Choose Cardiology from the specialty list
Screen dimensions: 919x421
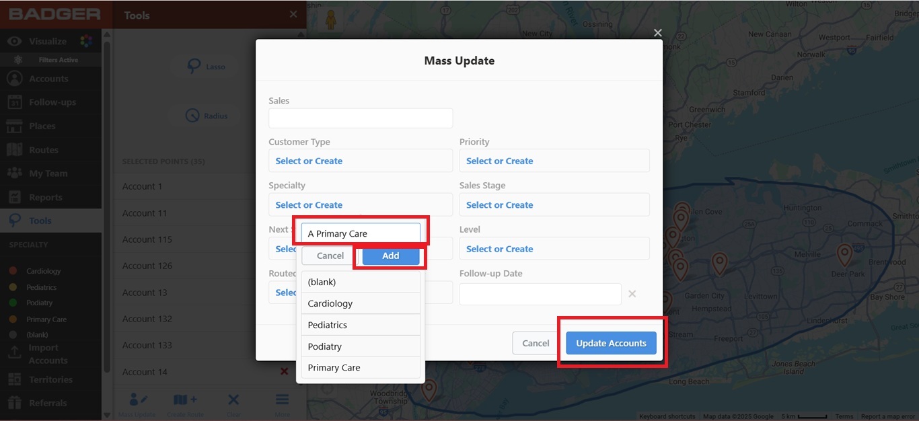(361, 303)
